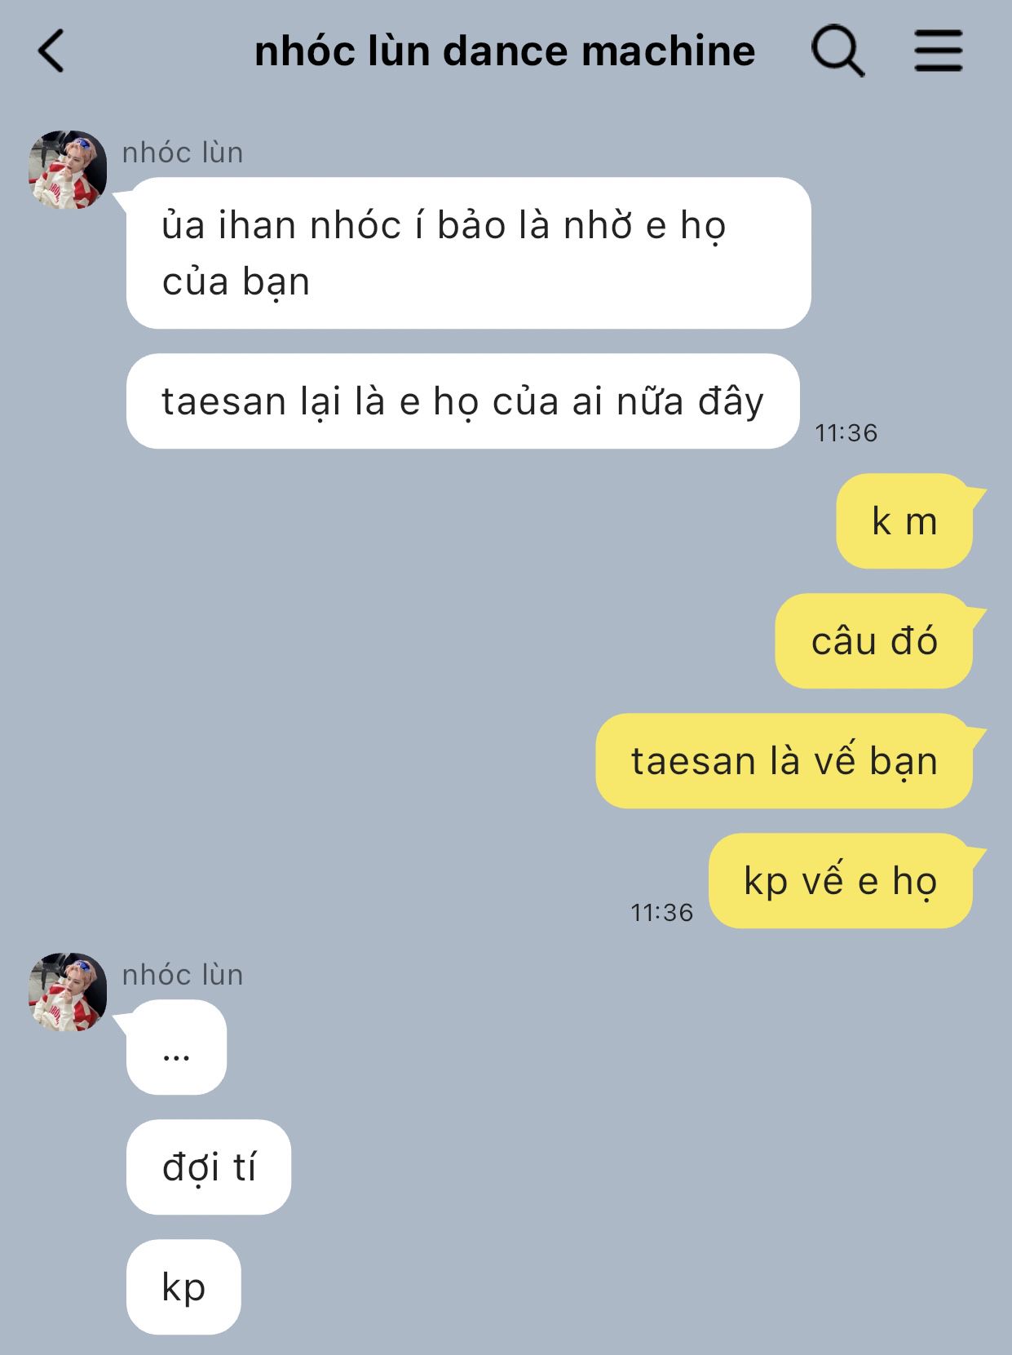Select the '...' message bubble
This screenshot has height=1355, width=1012.
pos(176,1047)
